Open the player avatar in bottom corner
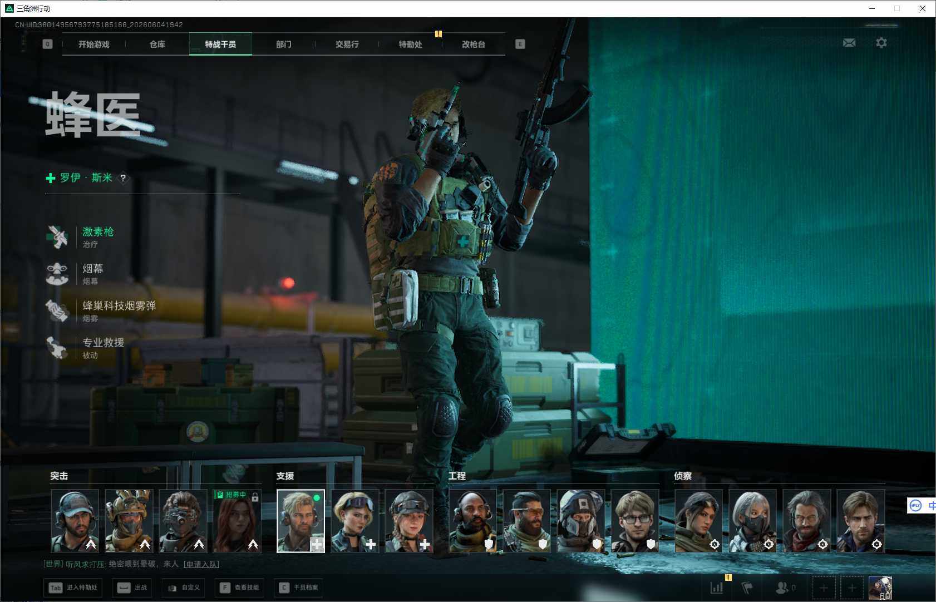Screen dimensions: 936x602 pos(880,588)
